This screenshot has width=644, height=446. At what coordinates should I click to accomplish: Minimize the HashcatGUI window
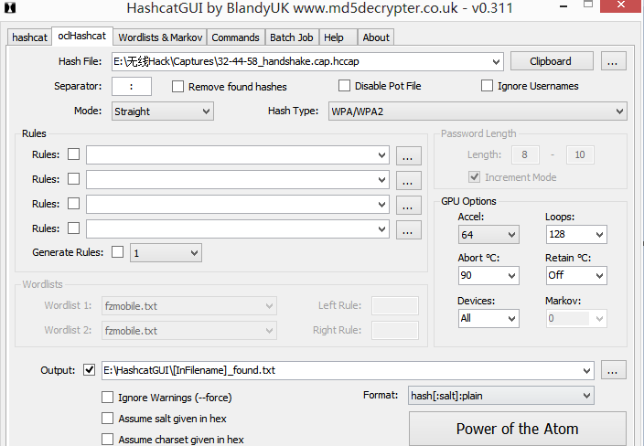coord(563,6)
